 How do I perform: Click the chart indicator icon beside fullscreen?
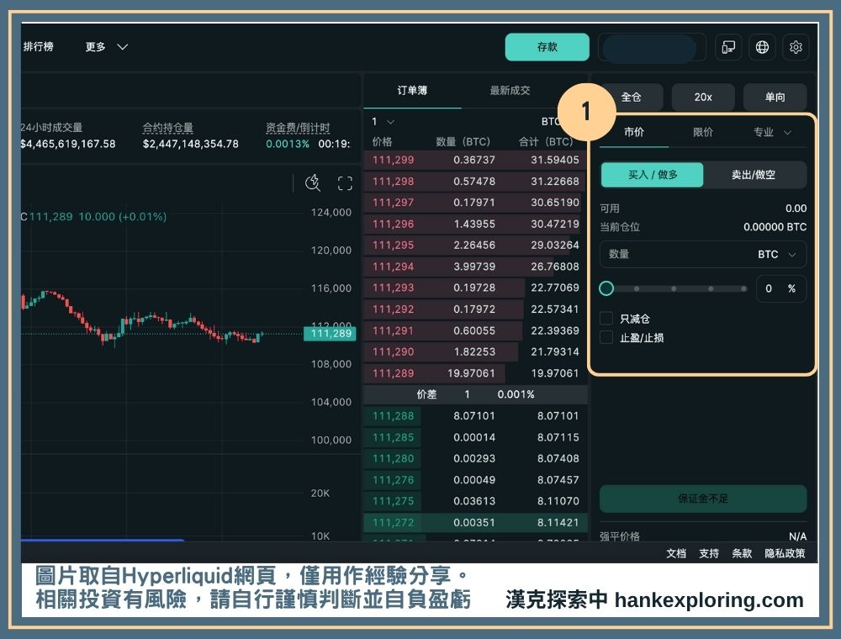pos(313,183)
